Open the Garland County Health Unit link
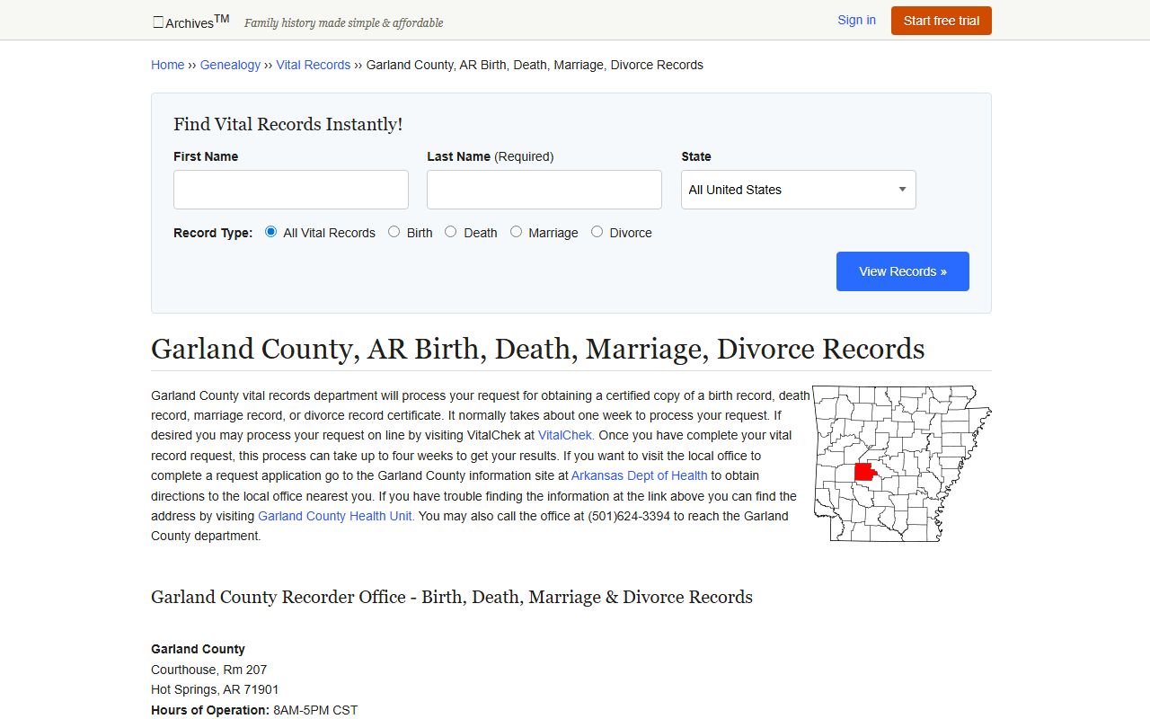Screen dimensions: 1150x719 tap(336, 516)
